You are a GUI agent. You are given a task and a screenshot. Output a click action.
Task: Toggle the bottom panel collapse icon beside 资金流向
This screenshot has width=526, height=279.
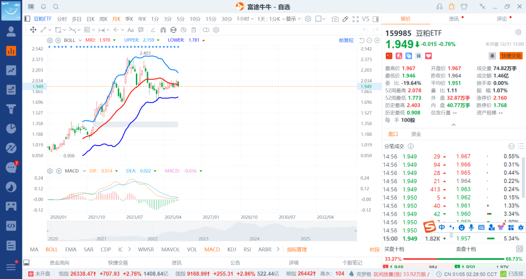pos(26,262)
